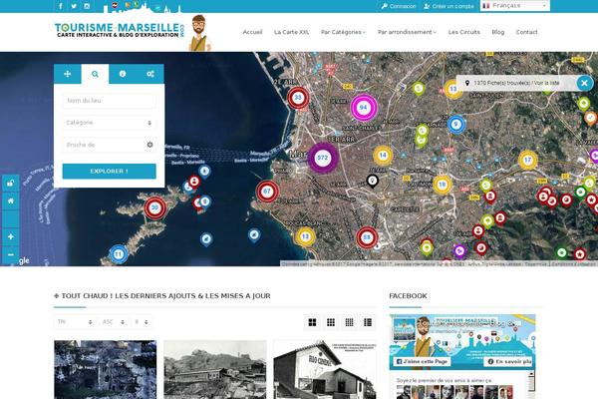
Task: Open the first dark rocky photo thumbnail
Action: (106, 370)
